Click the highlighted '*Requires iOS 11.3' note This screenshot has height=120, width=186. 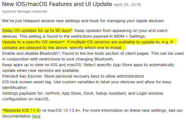tap(21, 111)
